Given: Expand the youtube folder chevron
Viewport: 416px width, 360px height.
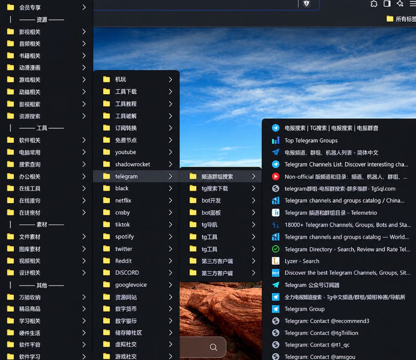Looking at the screenshot, I should point(170,152).
